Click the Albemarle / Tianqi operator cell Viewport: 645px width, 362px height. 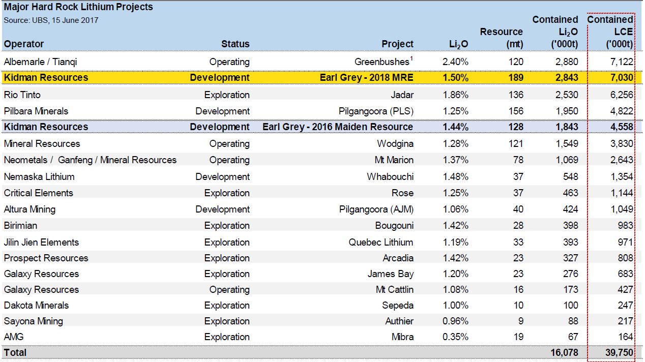pos(40,62)
